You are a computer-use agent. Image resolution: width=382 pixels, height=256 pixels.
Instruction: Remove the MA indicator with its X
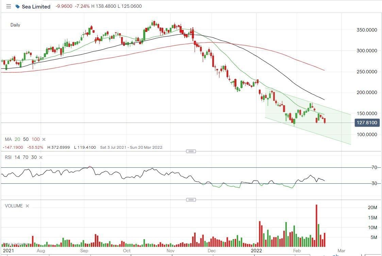tap(44, 139)
